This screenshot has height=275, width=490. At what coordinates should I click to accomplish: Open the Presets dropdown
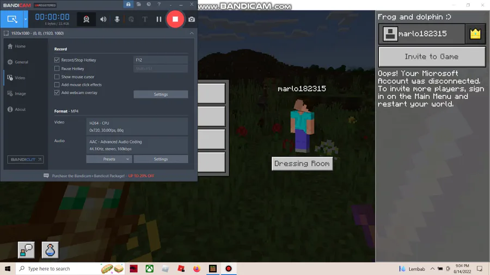[x=109, y=159]
